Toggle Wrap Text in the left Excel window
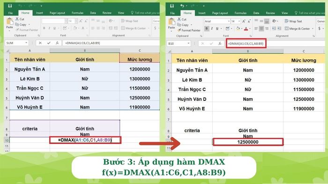 coord(130,21)
